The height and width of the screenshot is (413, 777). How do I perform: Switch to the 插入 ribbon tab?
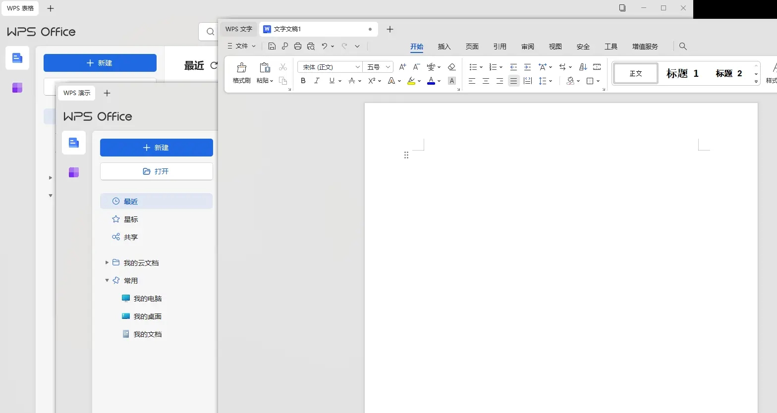(444, 47)
